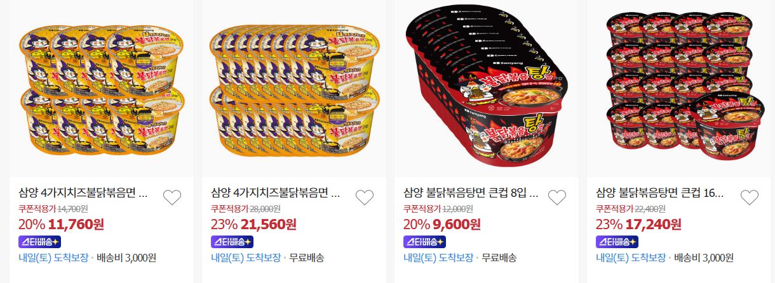Screen dimensions: 775x283
Task: Toggle wishlist heart for 불닭볶음탕면 큰컵 16입
Action: pyautogui.click(x=749, y=198)
